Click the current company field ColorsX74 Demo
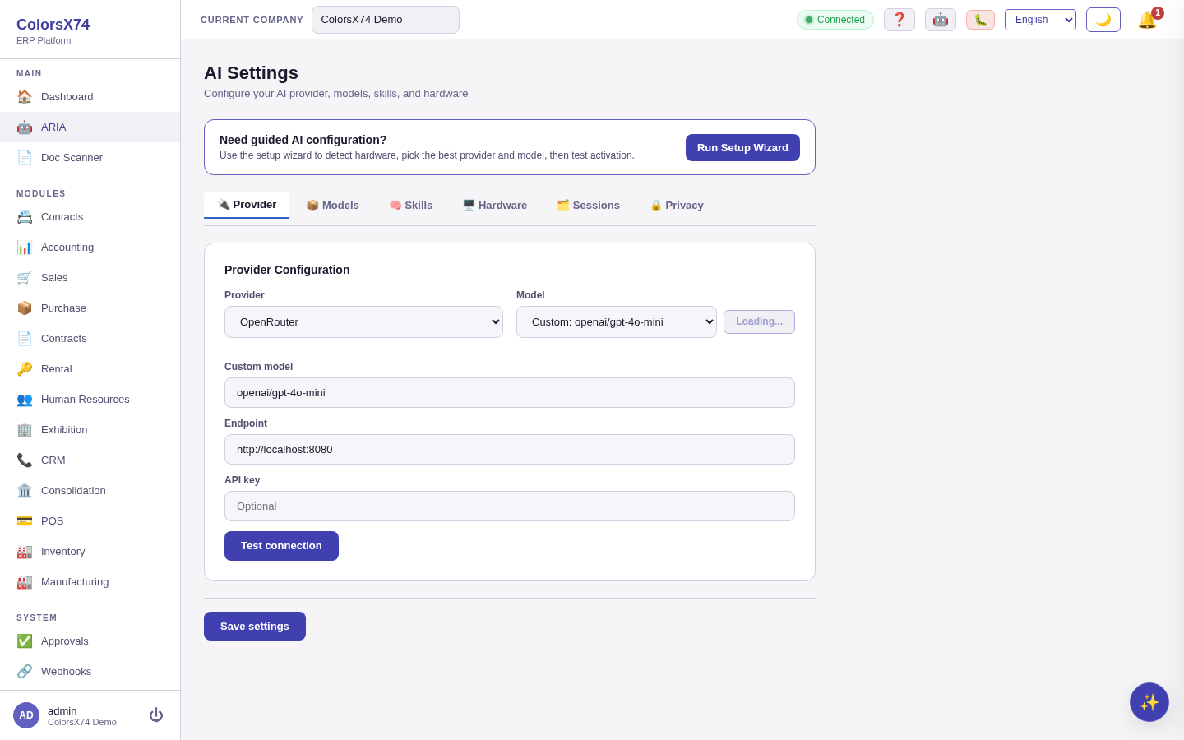Viewport: 1184px width, 740px height. pyautogui.click(x=386, y=20)
